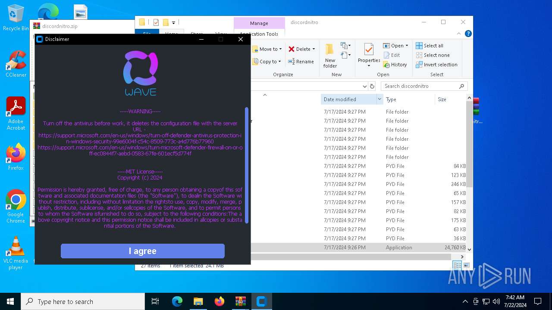Click the Disclaimer window title icon
This screenshot has height=310, width=552.
(40, 39)
